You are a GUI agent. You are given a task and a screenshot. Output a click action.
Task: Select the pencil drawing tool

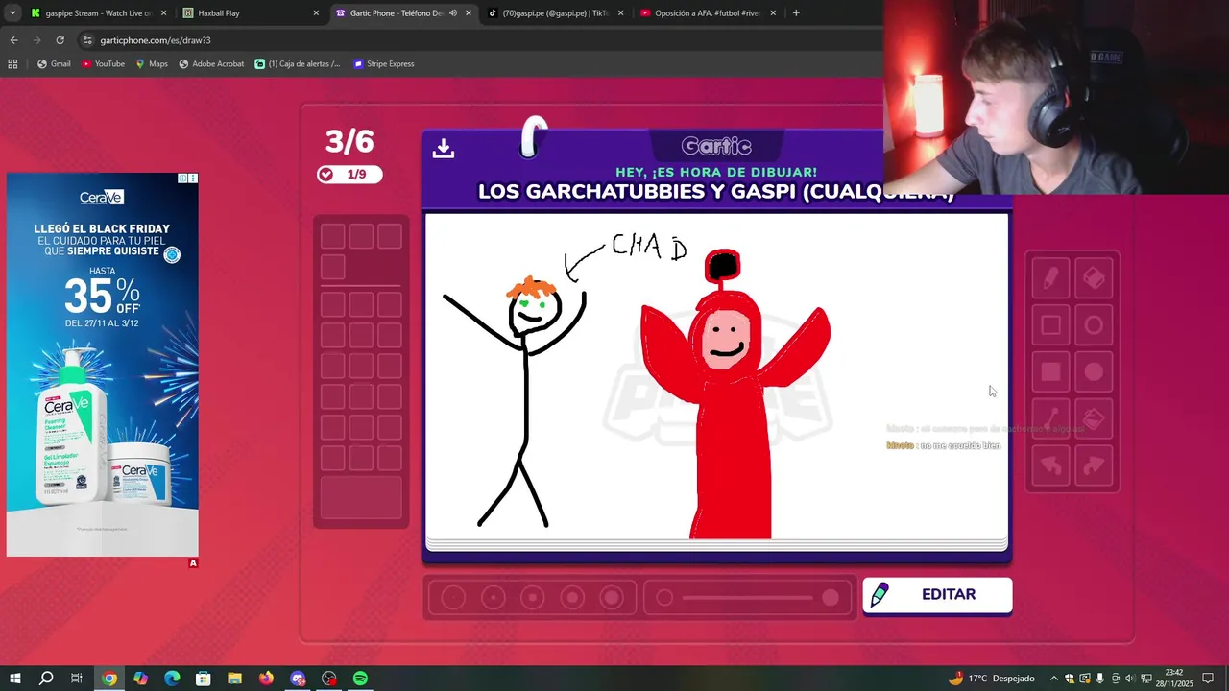pos(1050,278)
